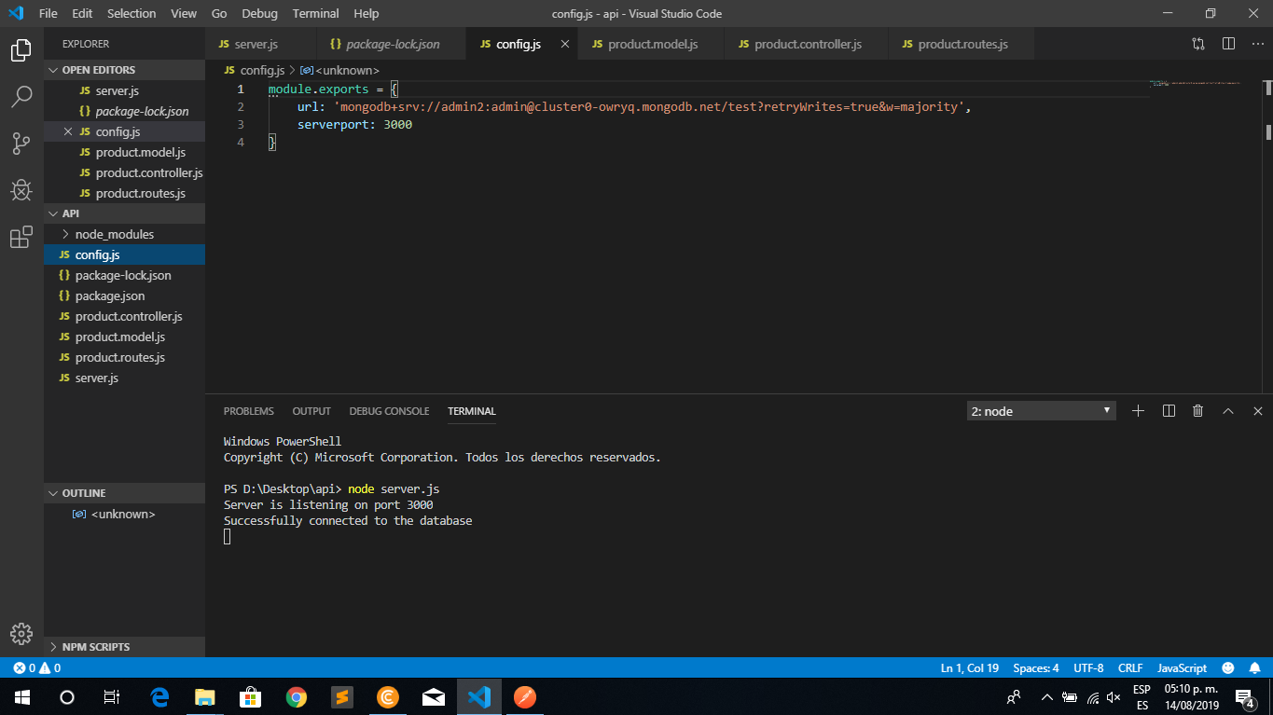Click the editor vertical scrollbar
The image size is (1273, 715).
click(1268, 238)
